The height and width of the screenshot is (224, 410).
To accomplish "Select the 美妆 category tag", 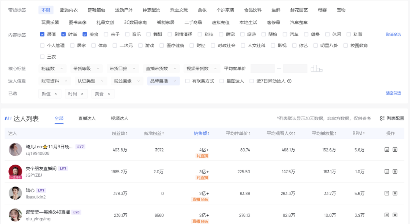I will 202,10.
